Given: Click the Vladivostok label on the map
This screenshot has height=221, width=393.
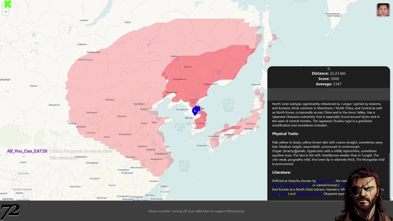Looking at the screenshot, I should [x=210, y=84].
